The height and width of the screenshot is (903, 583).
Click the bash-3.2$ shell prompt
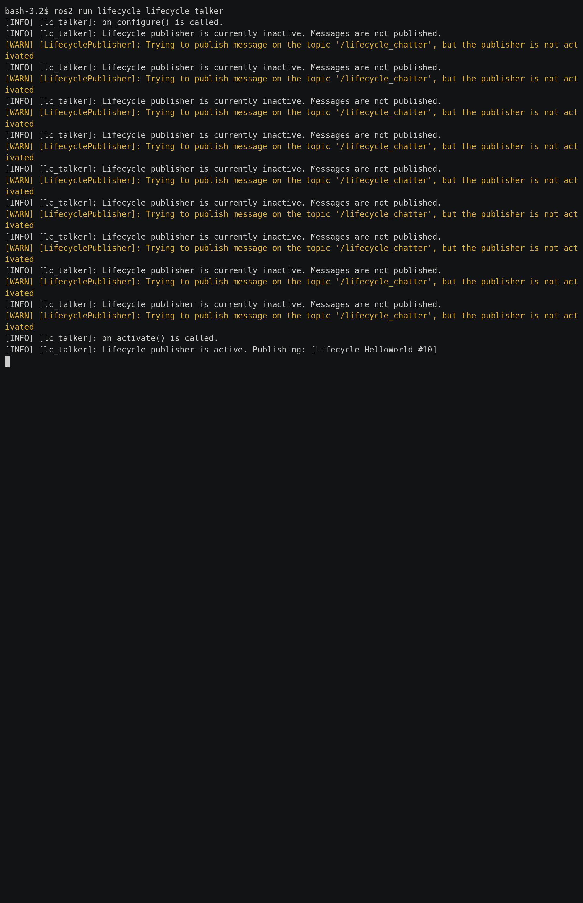tap(26, 11)
